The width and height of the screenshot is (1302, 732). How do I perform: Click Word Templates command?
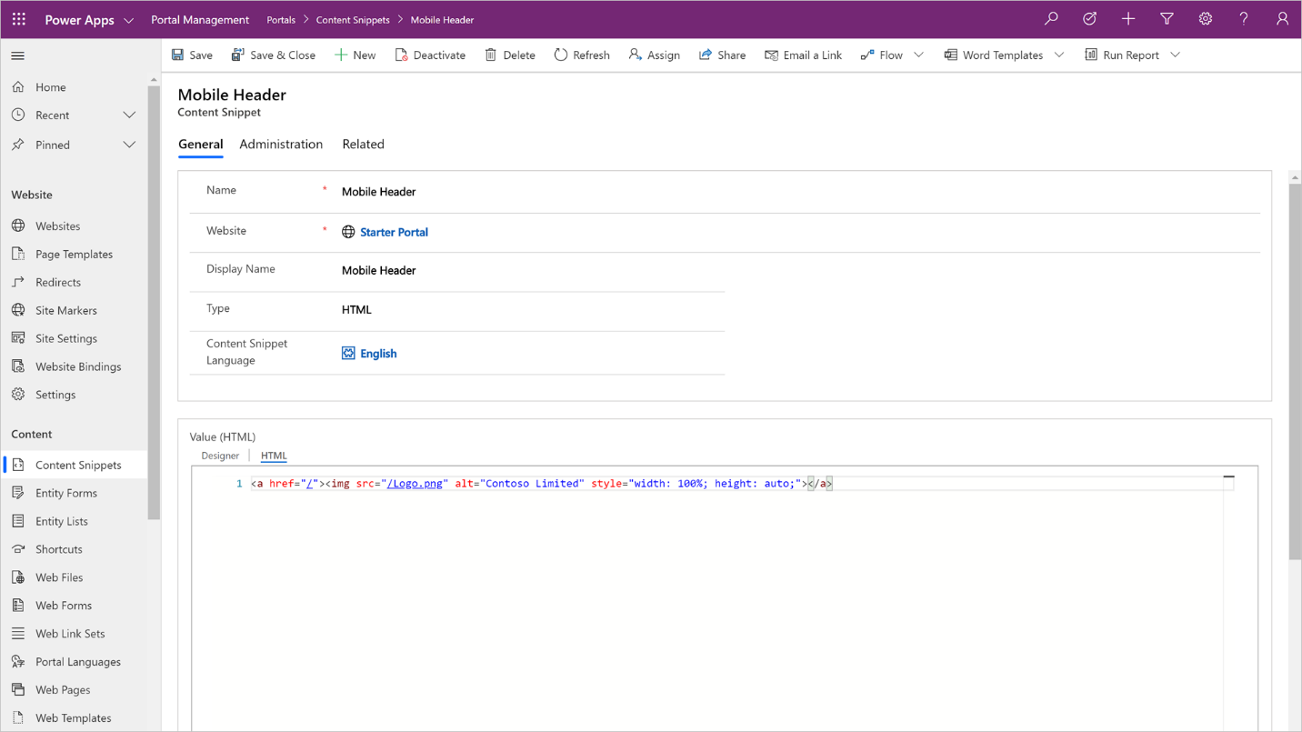[x=993, y=55]
